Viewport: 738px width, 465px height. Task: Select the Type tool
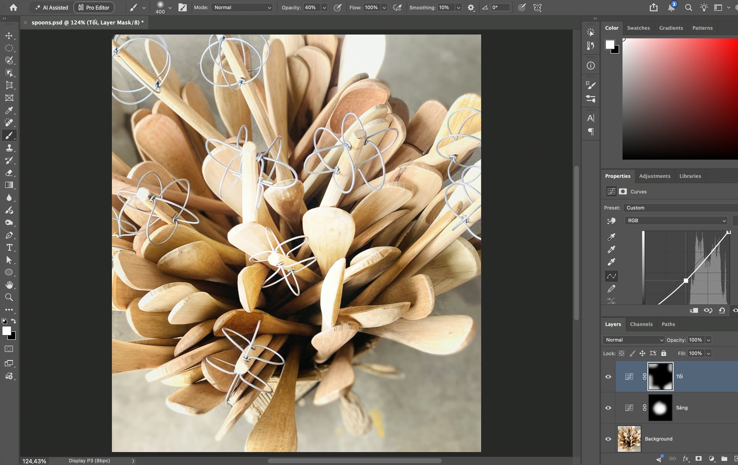pos(9,247)
